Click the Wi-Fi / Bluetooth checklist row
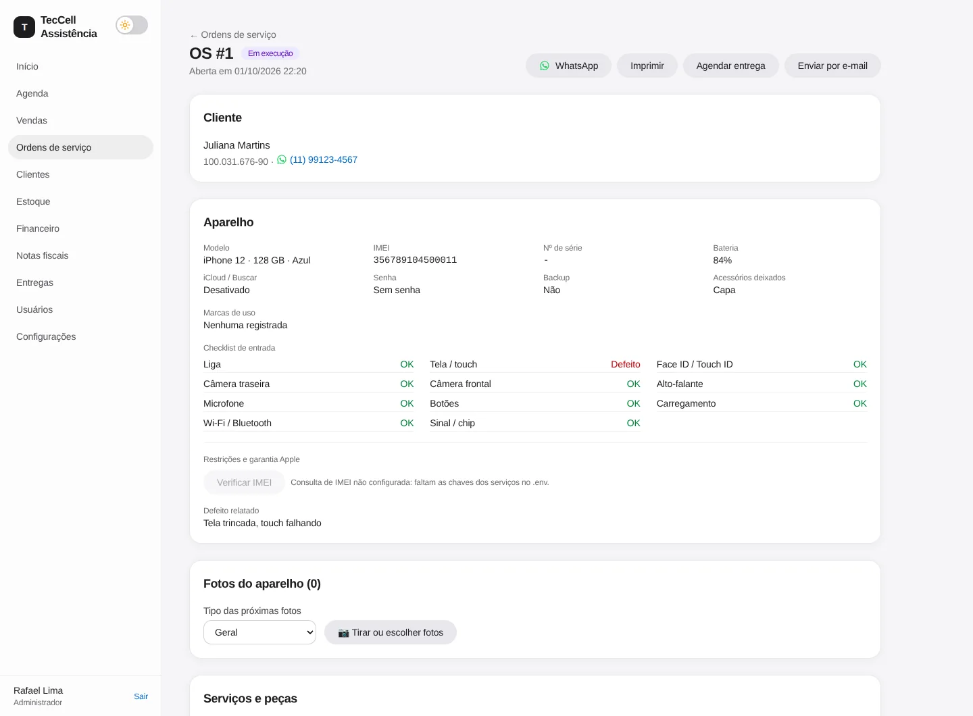 (309, 423)
